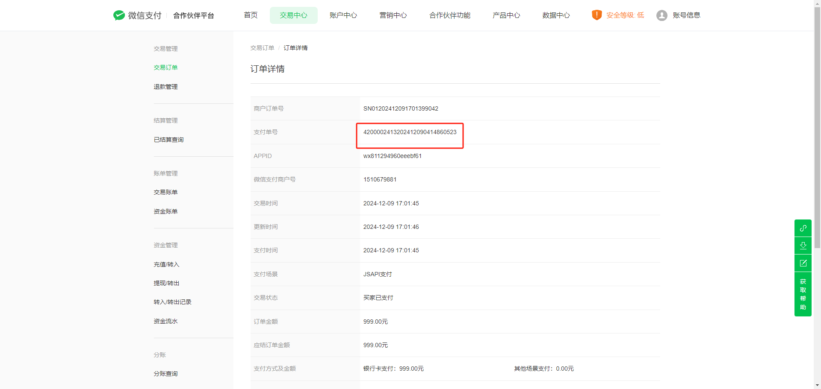Click the WeChat Pay logo icon

click(x=119, y=15)
